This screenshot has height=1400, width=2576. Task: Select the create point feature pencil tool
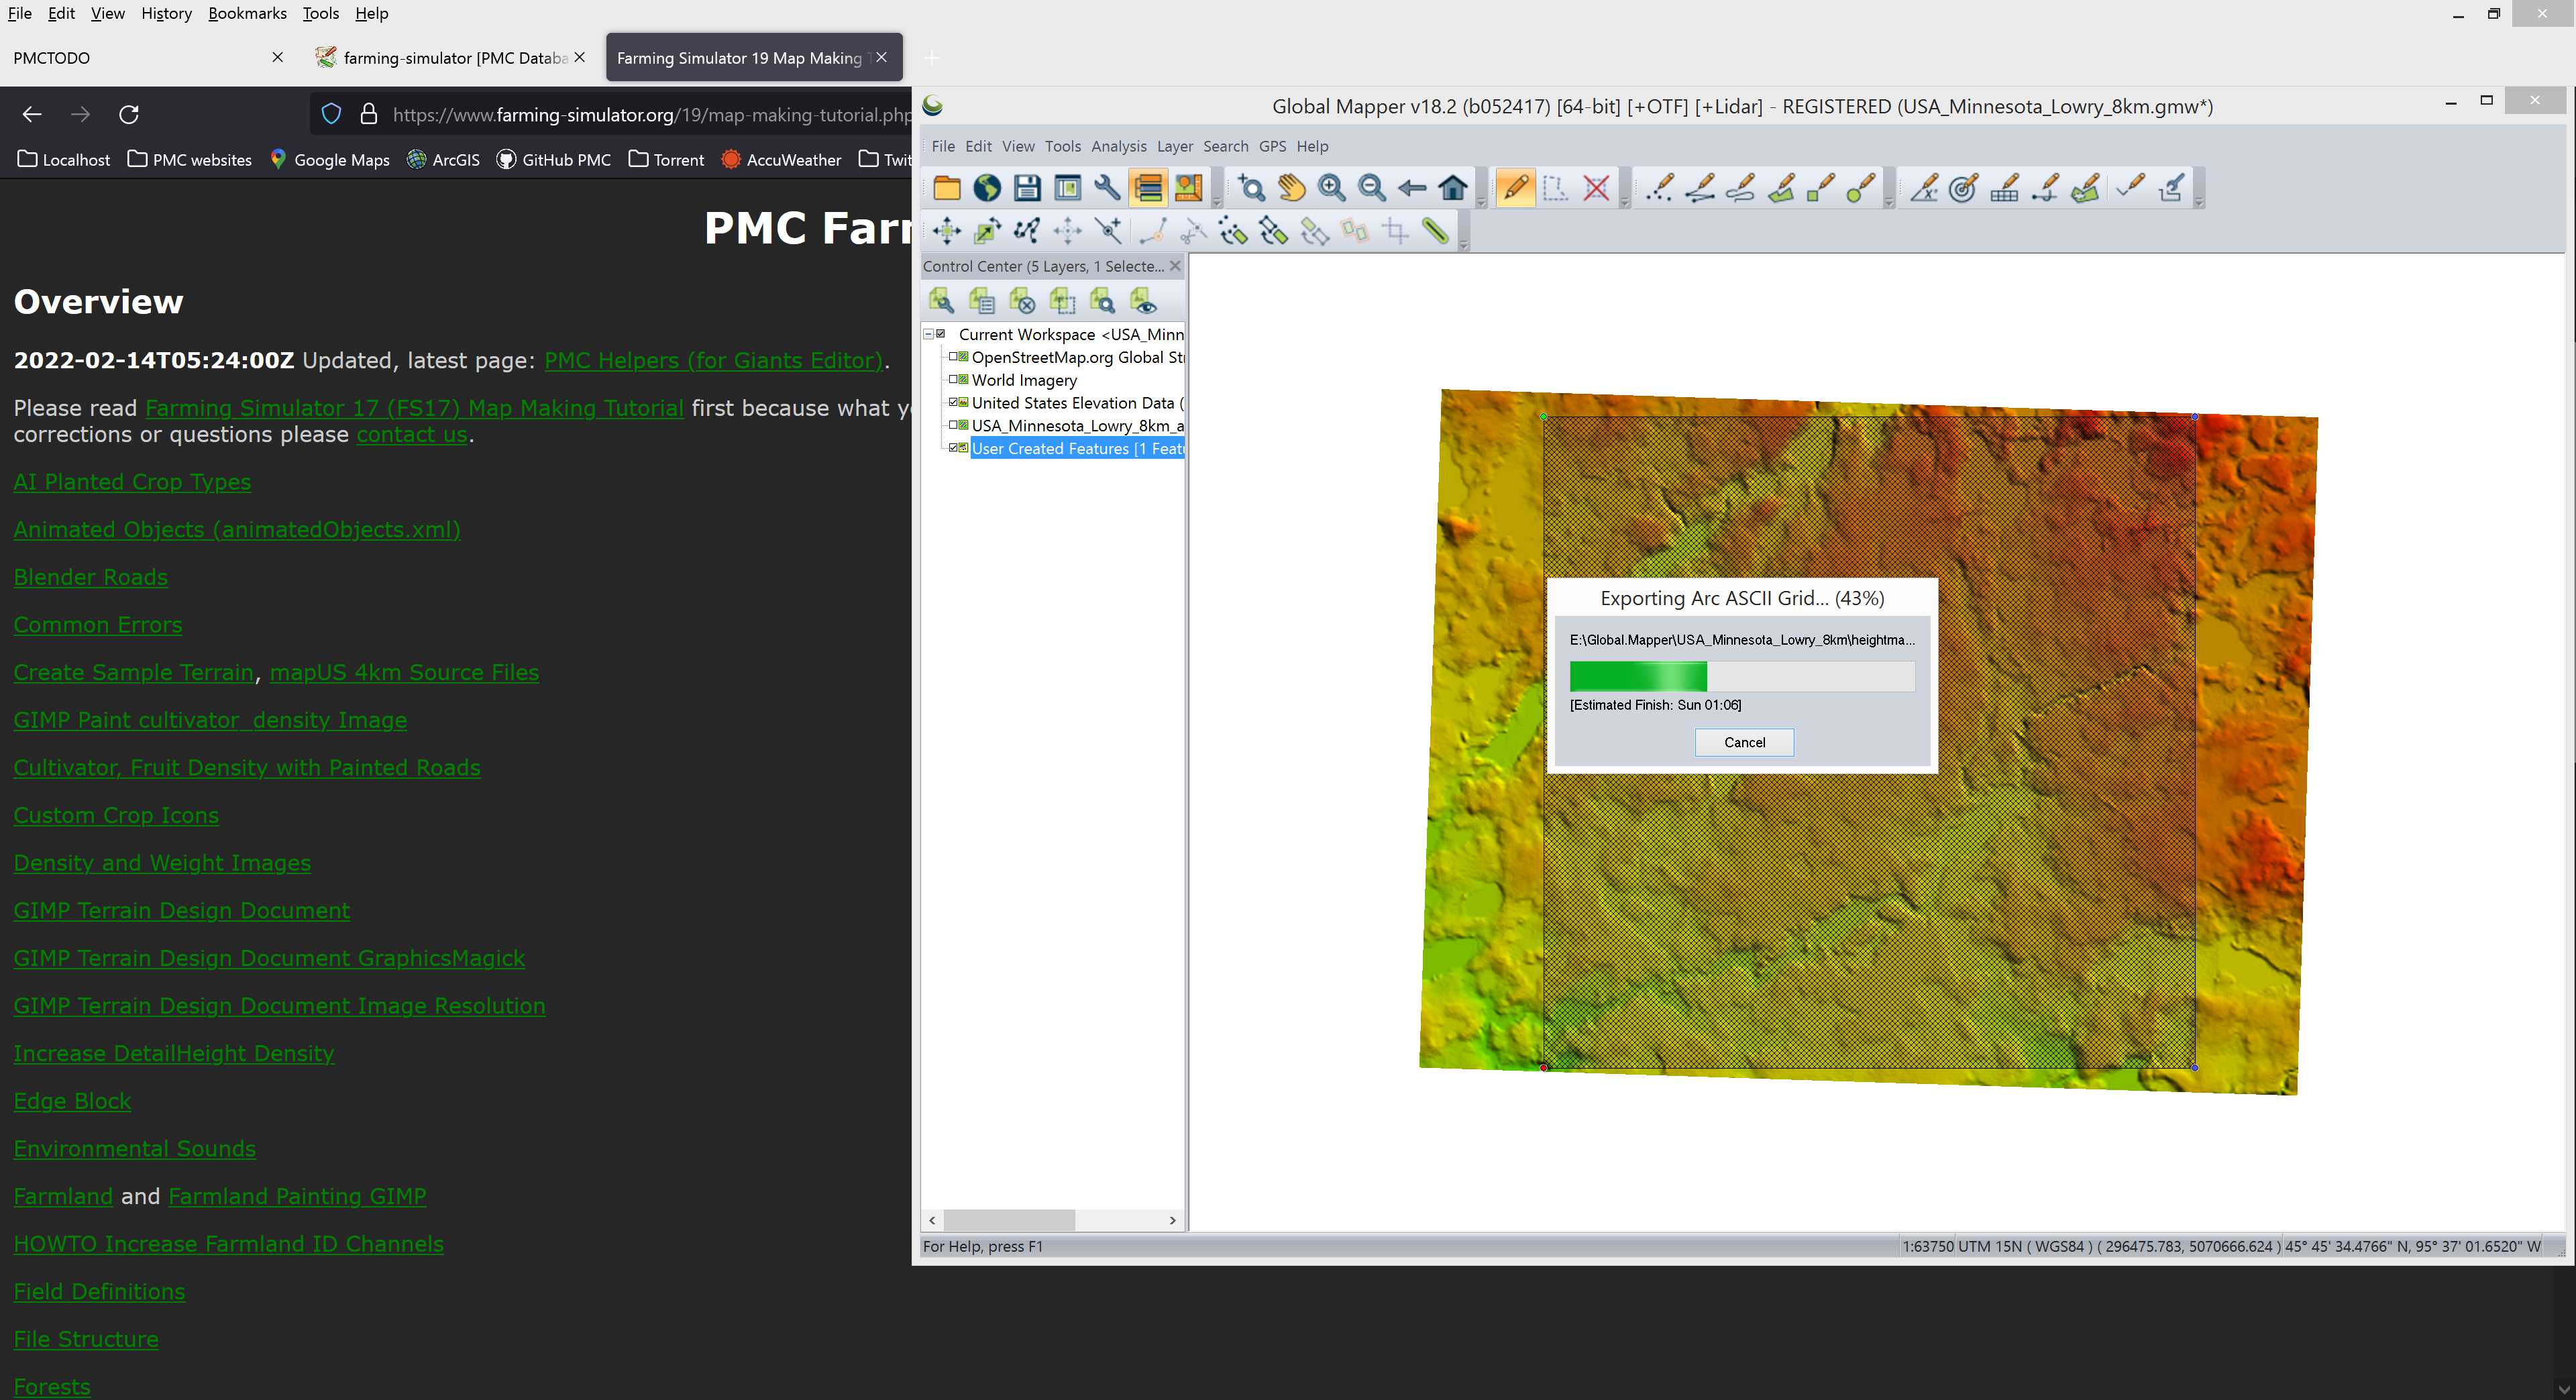(x=1659, y=188)
